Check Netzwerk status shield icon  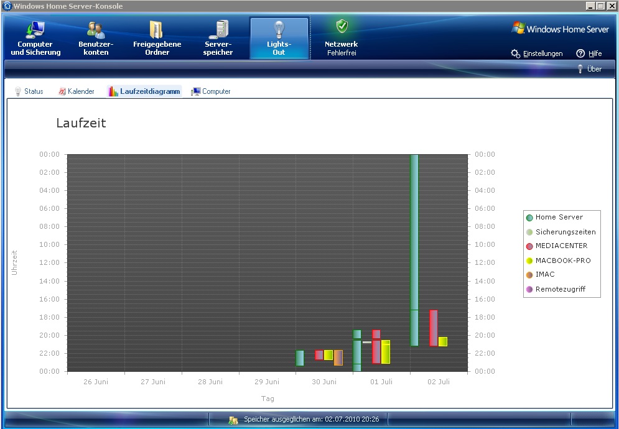[x=342, y=26]
